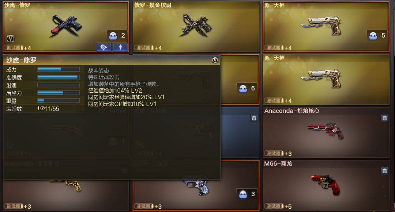395x212 pixels.
Task: Select the 修罗-摸金校尉 weapon card
Action: coord(196,27)
